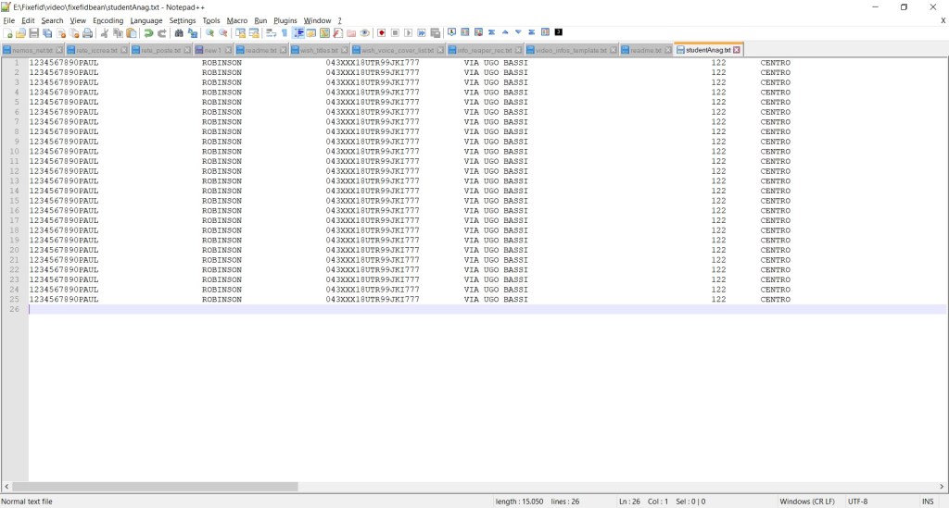949x508 pixels.
Task: Click the Save file toolbar icon
Action: pos(34,33)
